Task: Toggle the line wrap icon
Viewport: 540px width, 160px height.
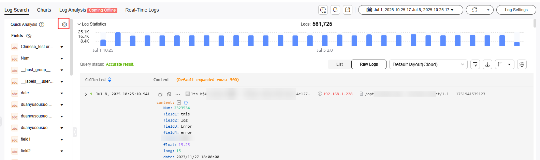Action: tap(475, 64)
